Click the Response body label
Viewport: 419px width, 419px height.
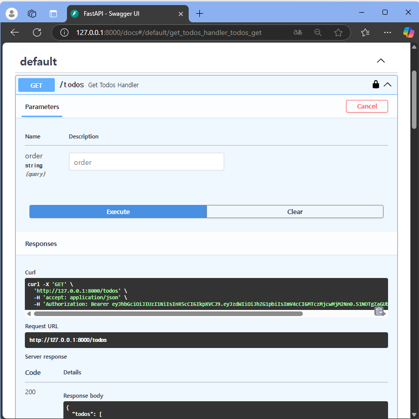point(83,396)
